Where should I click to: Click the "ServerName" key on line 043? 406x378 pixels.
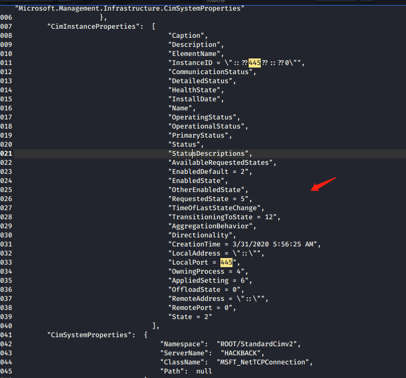(x=184, y=353)
